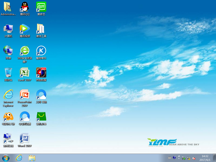Open the Kugou Music desktop icon
The height and width of the screenshot is (162, 216).
41,51
